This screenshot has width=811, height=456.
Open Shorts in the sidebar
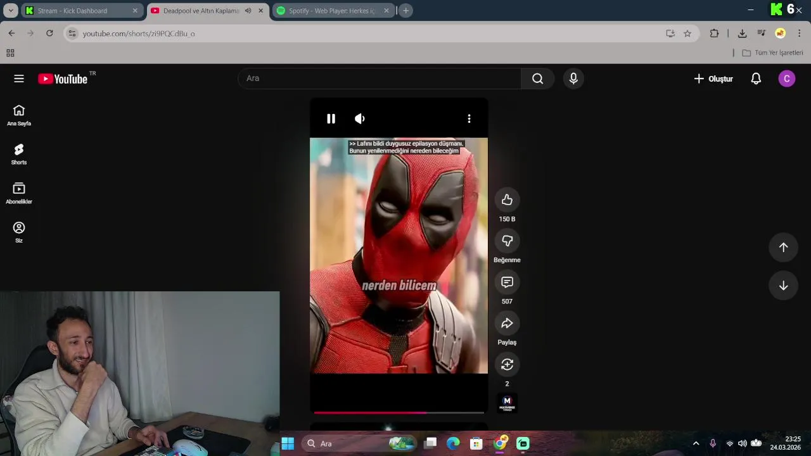pyautogui.click(x=19, y=155)
